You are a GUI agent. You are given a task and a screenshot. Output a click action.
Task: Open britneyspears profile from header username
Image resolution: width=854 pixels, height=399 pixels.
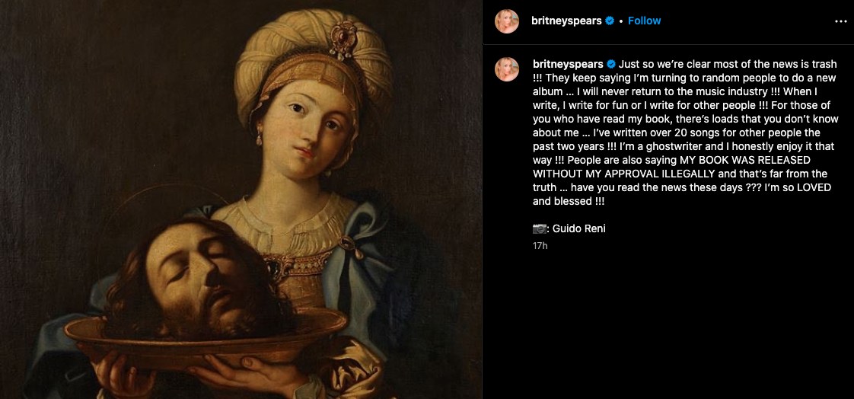(567, 21)
